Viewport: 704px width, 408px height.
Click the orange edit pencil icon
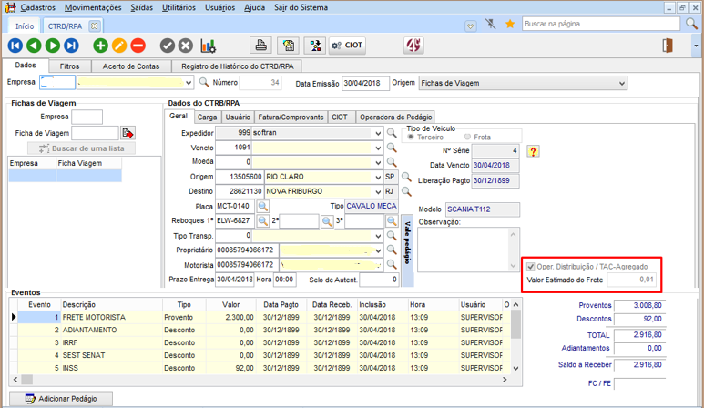point(119,46)
